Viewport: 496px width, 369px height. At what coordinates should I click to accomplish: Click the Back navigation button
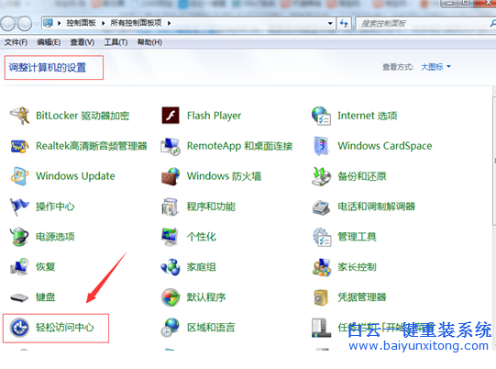coord(7,24)
